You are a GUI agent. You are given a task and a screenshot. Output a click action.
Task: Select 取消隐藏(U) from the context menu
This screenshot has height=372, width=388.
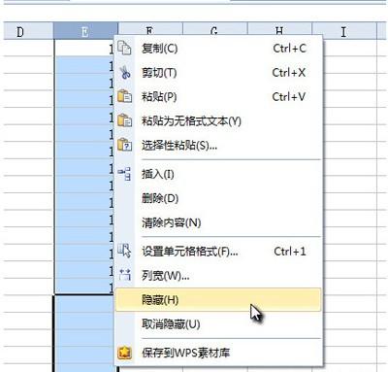(218, 324)
